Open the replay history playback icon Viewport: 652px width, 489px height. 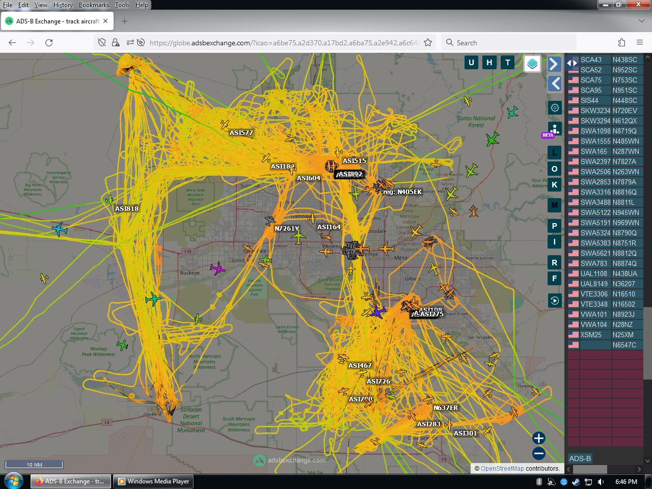555,301
